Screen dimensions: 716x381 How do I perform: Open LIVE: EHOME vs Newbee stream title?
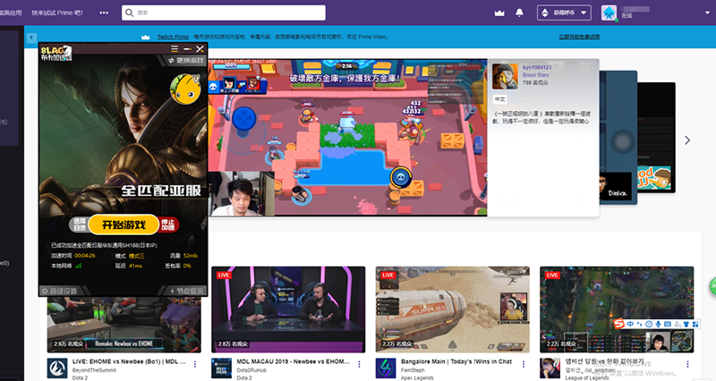pos(129,361)
